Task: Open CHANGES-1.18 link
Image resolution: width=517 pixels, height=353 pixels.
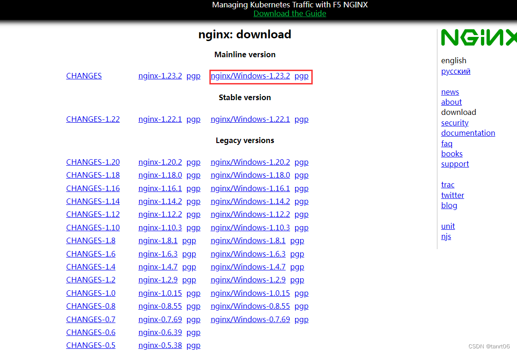Action: [93, 175]
